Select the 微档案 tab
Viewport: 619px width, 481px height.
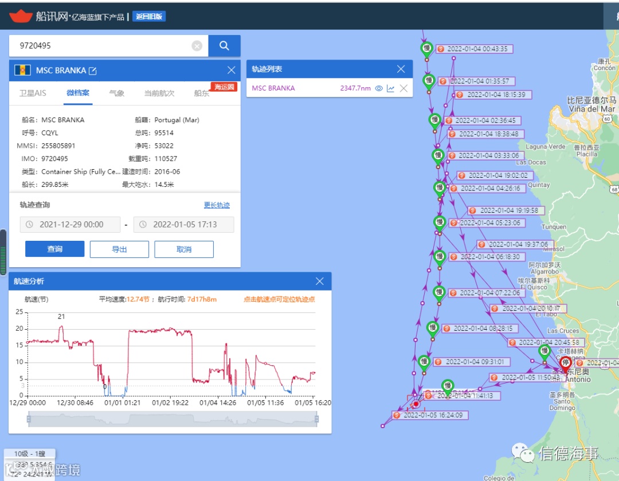tap(78, 93)
